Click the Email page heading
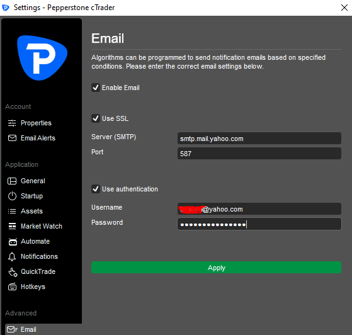 tap(108, 38)
